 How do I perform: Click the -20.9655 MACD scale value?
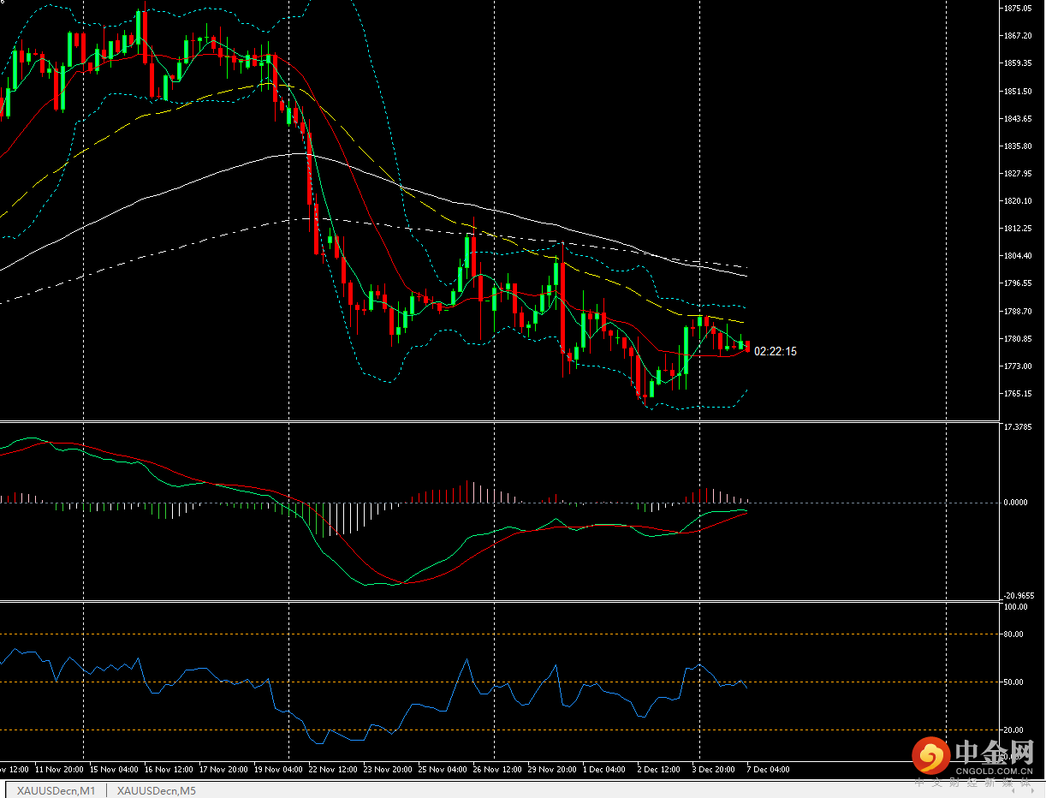tap(1019, 596)
